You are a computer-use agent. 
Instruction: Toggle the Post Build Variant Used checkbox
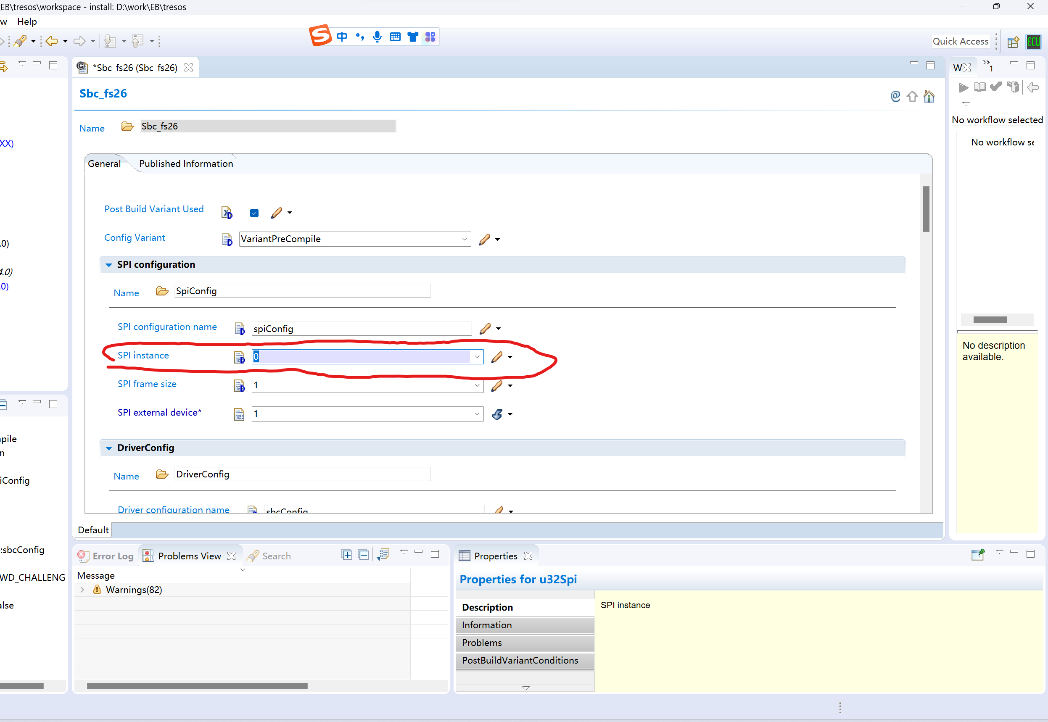coord(254,213)
